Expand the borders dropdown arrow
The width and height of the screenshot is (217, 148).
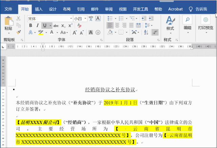[x=126, y=33]
